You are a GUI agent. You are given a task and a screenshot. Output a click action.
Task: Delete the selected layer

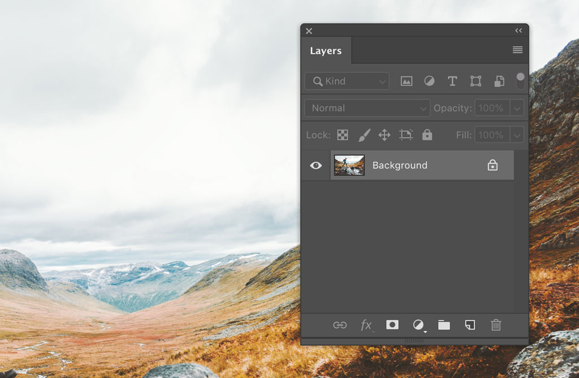(496, 325)
